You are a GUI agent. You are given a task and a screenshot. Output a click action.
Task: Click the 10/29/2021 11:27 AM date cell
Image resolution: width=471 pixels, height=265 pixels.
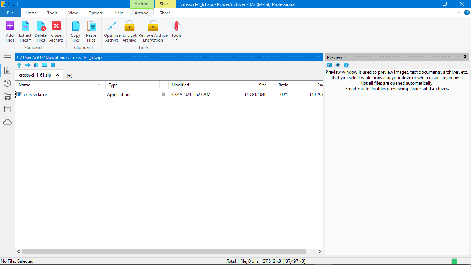[190, 95]
